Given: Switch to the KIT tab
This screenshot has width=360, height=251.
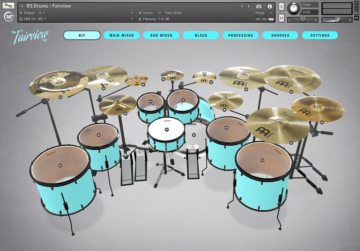Looking at the screenshot, I should pos(82,36).
